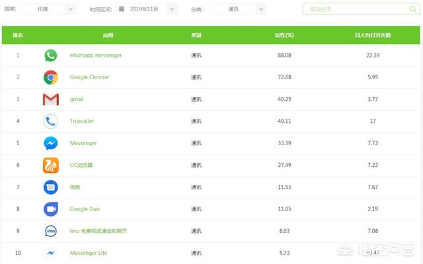The height and width of the screenshot is (264, 423).
Task: Sort by the 活跃(%) column header
Action: [x=284, y=35]
